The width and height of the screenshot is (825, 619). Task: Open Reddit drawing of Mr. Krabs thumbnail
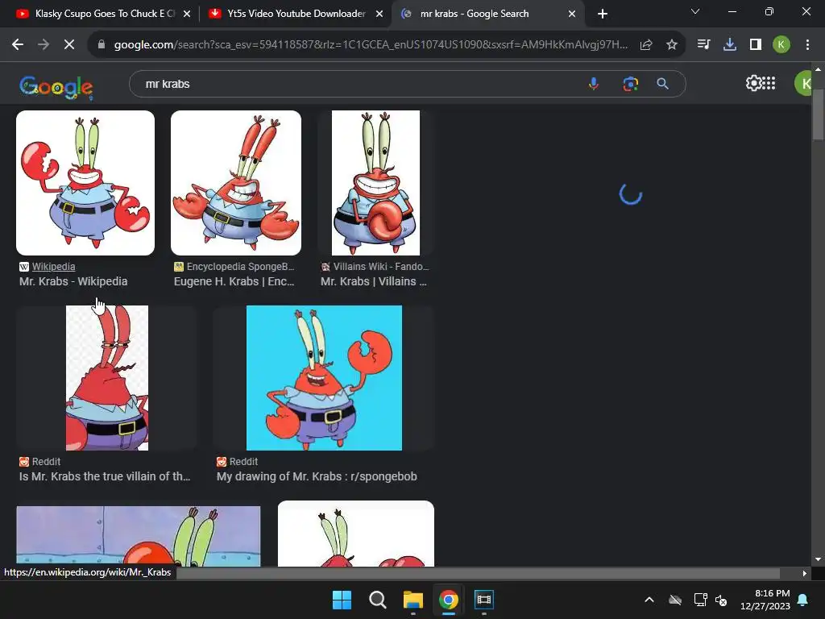(x=324, y=378)
